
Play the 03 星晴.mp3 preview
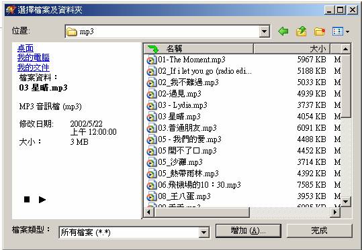(42, 200)
